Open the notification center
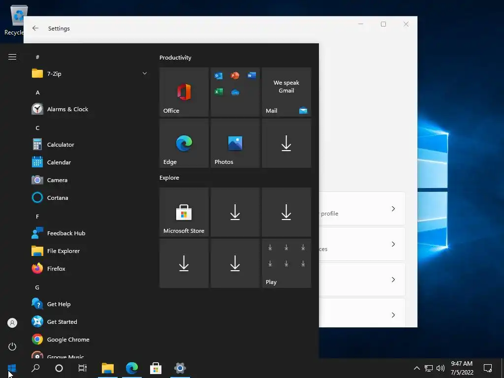504x378 pixels. pos(488,368)
